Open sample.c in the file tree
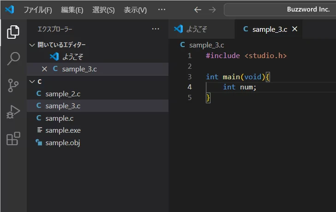The height and width of the screenshot is (212, 336). coord(98,118)
